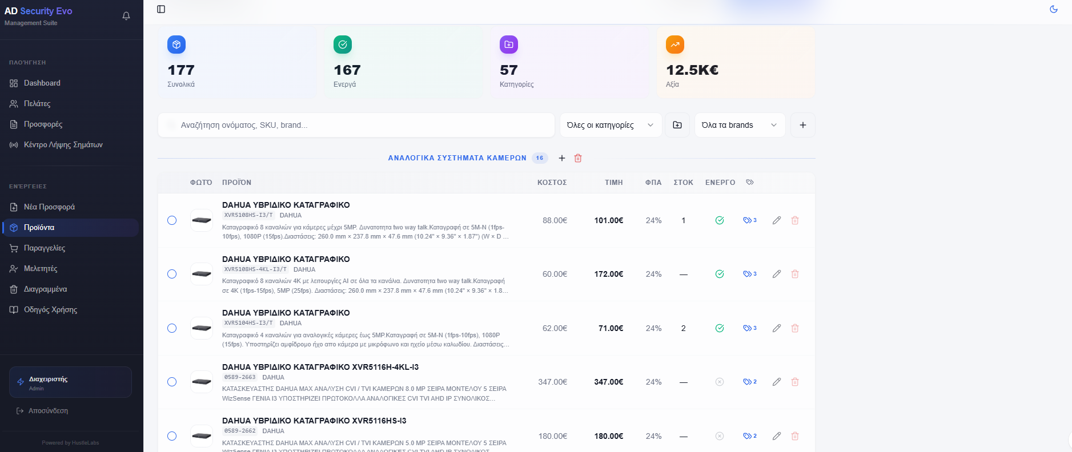Open tags for XVR5108HS-I3/T product

(x=750, y=220)
